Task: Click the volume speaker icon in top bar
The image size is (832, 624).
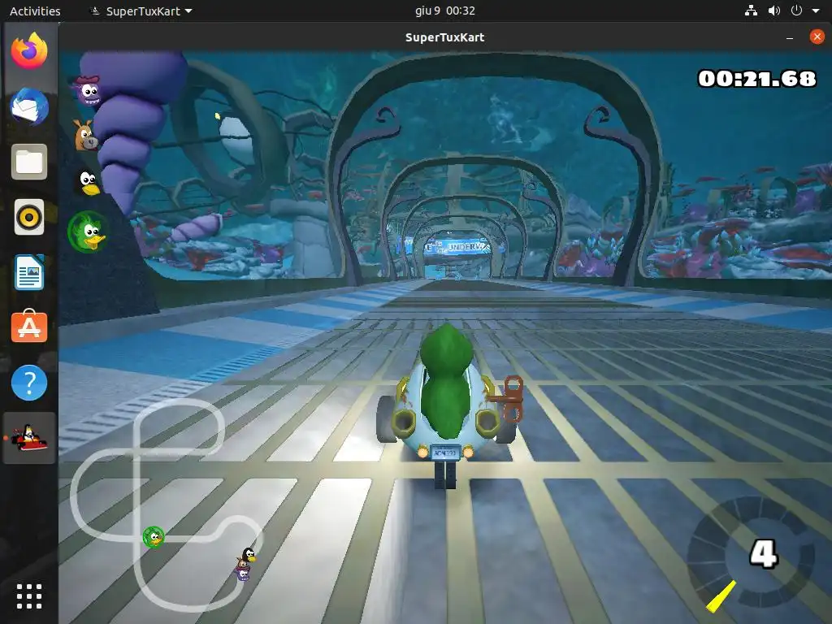Action: (773, 11)
